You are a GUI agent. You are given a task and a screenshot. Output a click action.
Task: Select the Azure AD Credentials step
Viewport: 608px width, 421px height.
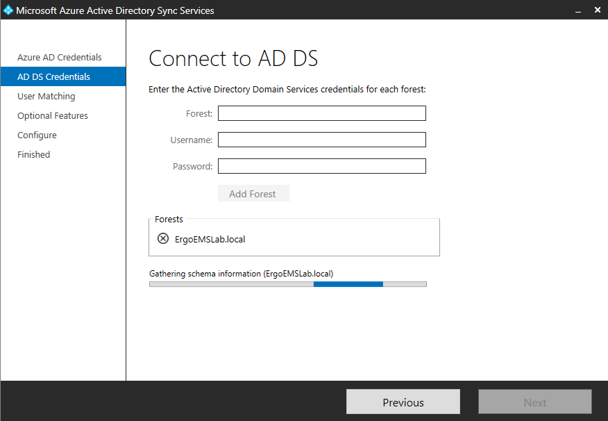point(59,57)
